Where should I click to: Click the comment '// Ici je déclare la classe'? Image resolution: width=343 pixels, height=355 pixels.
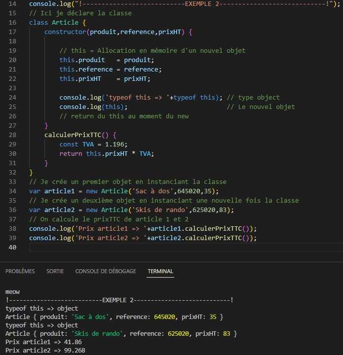(80, 13)
